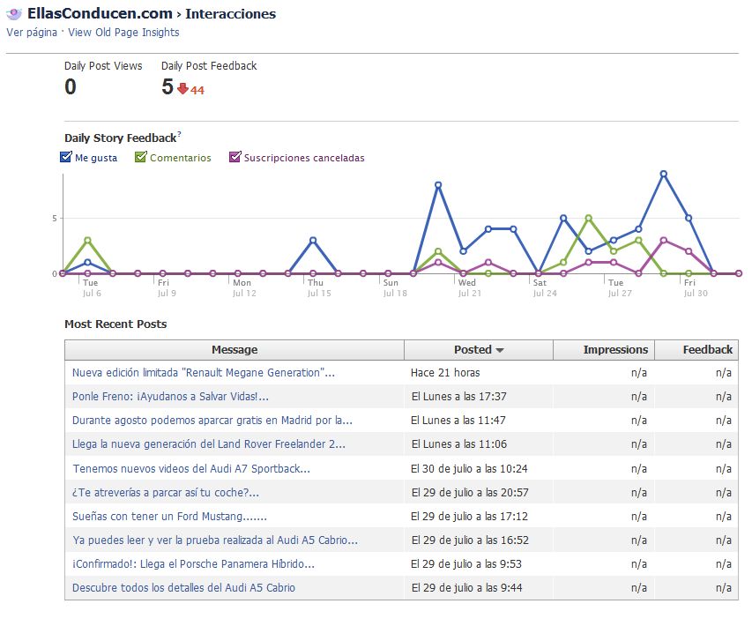
Task: Click the Daily Story Feedback help question mark
Action: tap(179, 133)
